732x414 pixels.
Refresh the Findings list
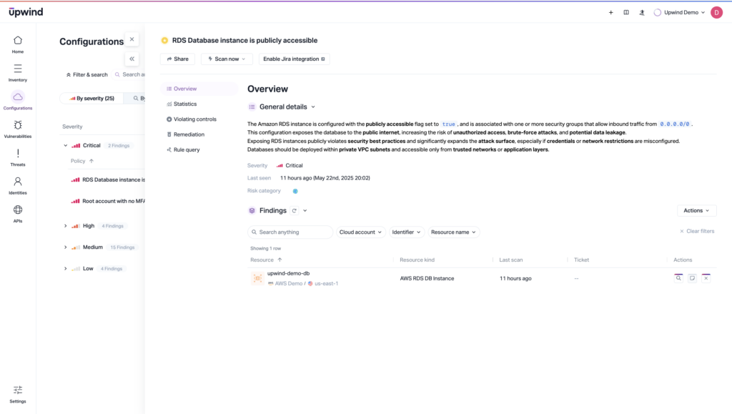point(294,210)
